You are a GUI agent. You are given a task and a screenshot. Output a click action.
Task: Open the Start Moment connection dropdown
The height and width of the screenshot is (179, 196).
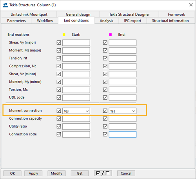(x=76, y=111)
